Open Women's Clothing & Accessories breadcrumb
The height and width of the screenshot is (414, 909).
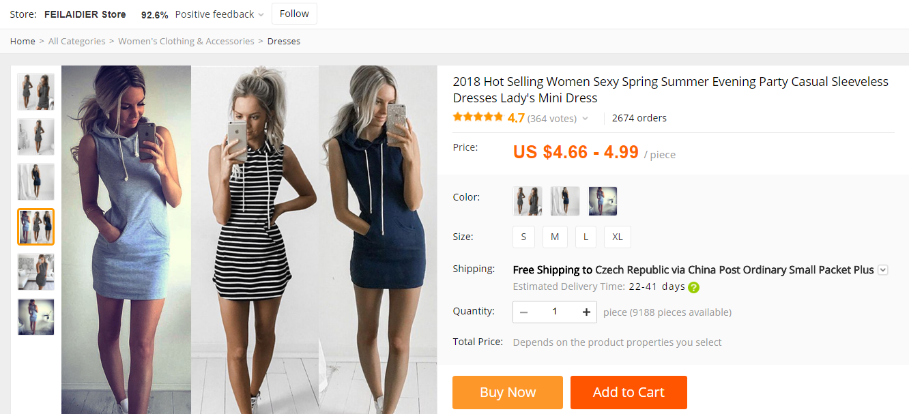click(x=186, y=42)
